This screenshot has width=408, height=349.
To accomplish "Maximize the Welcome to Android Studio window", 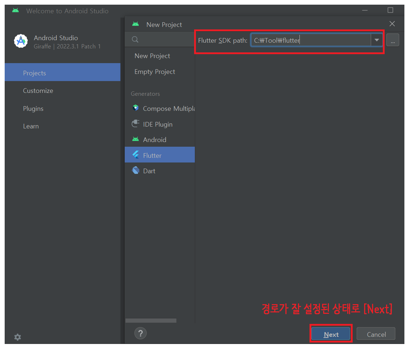I will (x=390, y=10).
